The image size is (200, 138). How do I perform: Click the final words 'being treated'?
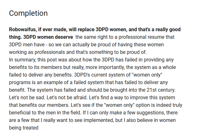tap(24, 128)
